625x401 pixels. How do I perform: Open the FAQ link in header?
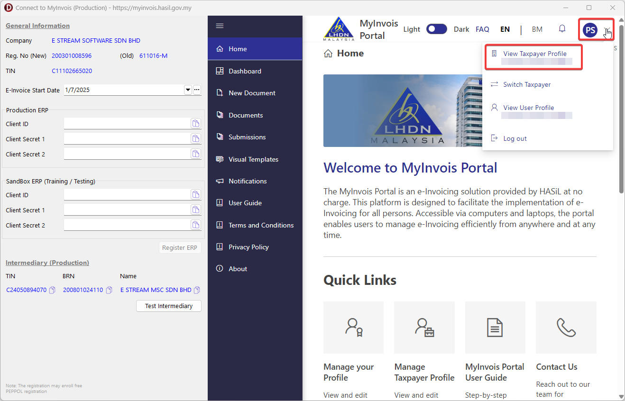click(x=482, y=29)
